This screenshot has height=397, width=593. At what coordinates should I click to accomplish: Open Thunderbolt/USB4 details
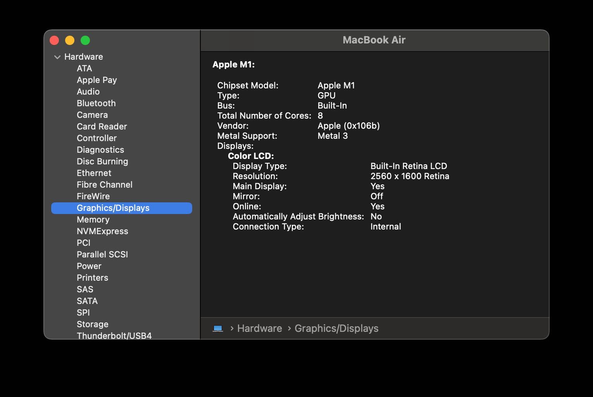coord(114,335)
